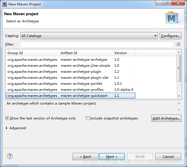Maximize the New Maven Project window
187x167 pixels.
[x=167, y=3]
